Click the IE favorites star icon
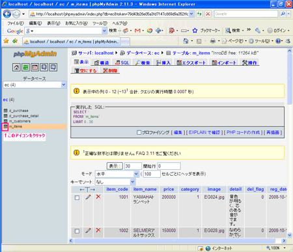Viewport: 293px width, 252px height. pos(6,41)
